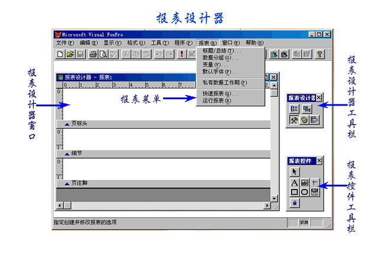Image resolution: width=376 pixels, height=255 pixels.
Task: Click the horizontal scrollbar thumb
Action: click(x=67, y=205)
